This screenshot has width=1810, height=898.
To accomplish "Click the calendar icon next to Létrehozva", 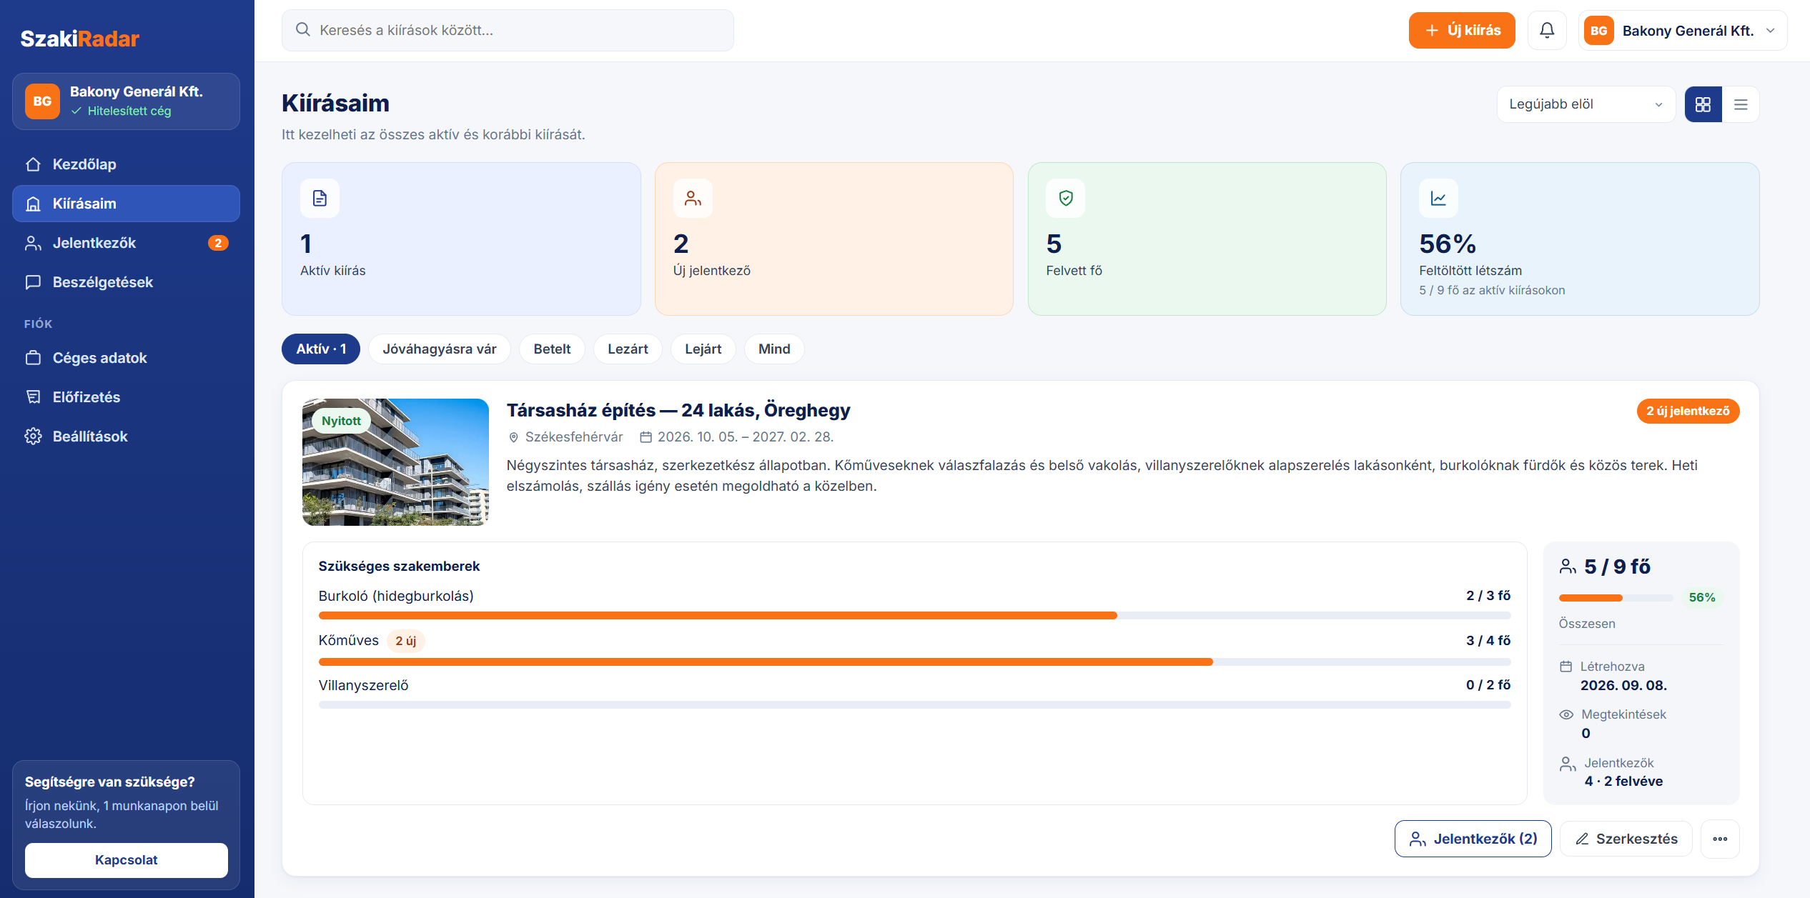I will [x=1566, y=667].
